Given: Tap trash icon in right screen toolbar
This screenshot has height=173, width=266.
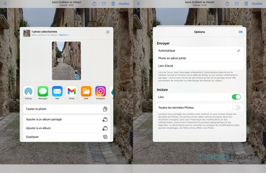Looking at the screenshot, I should click(x=246, y=3).
